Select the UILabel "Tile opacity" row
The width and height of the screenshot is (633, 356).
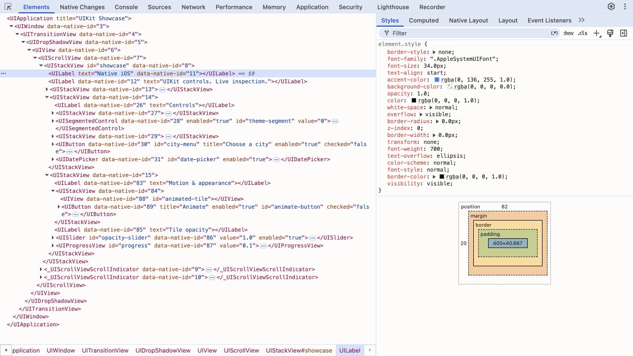tap(151, 230)
